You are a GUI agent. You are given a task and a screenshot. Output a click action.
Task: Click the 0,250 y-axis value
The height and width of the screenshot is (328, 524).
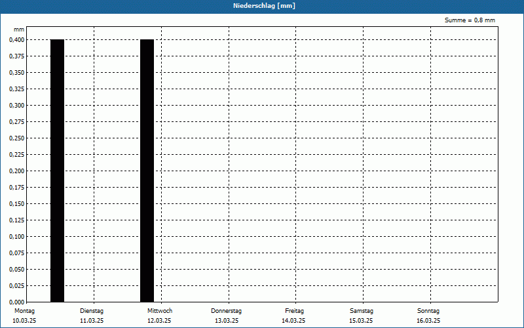17,138
